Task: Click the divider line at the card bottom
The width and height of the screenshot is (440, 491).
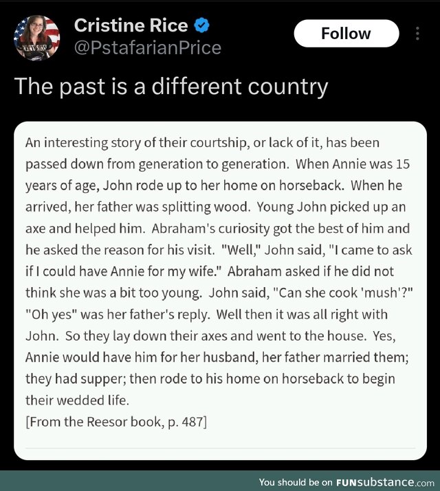Action: click(220, 448)
